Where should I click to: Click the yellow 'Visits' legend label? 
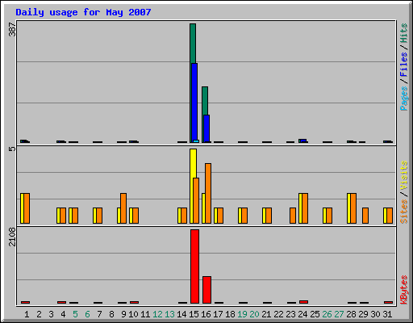pyautogui.click(x=403, y=175)
